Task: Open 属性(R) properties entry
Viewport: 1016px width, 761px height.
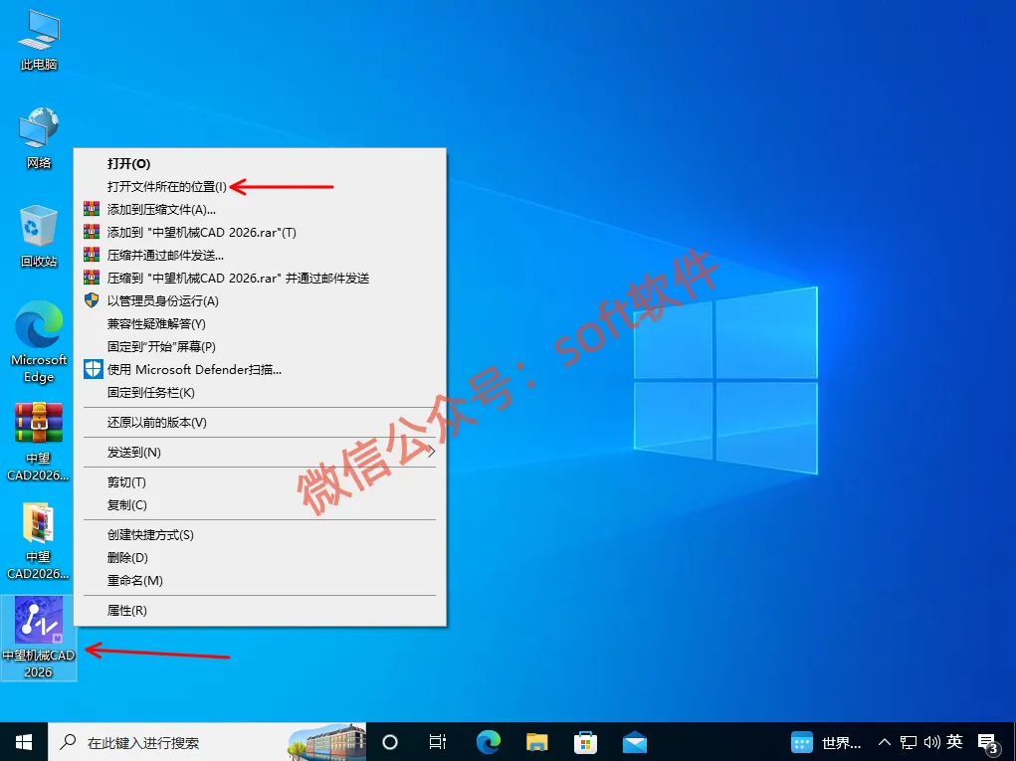Action: point(259,611)
